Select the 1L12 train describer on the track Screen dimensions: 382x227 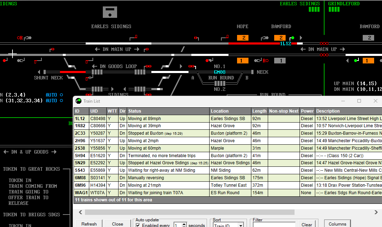pos(286,43)
